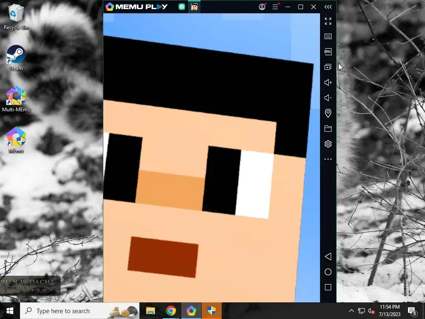Select the MEmu desktop shortcut
Screen dimensions: 425x319
[16, 140]
